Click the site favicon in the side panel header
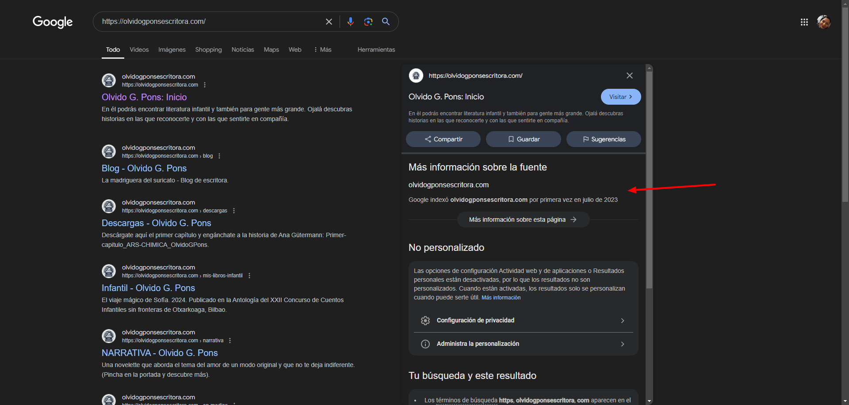This screenshot has height=405, width=849. [416, 76]
